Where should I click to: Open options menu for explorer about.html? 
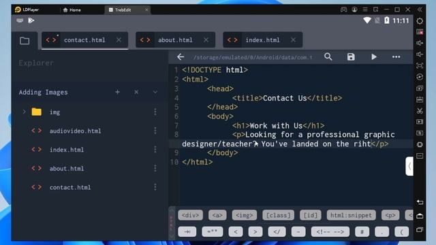tap(155, 168)
